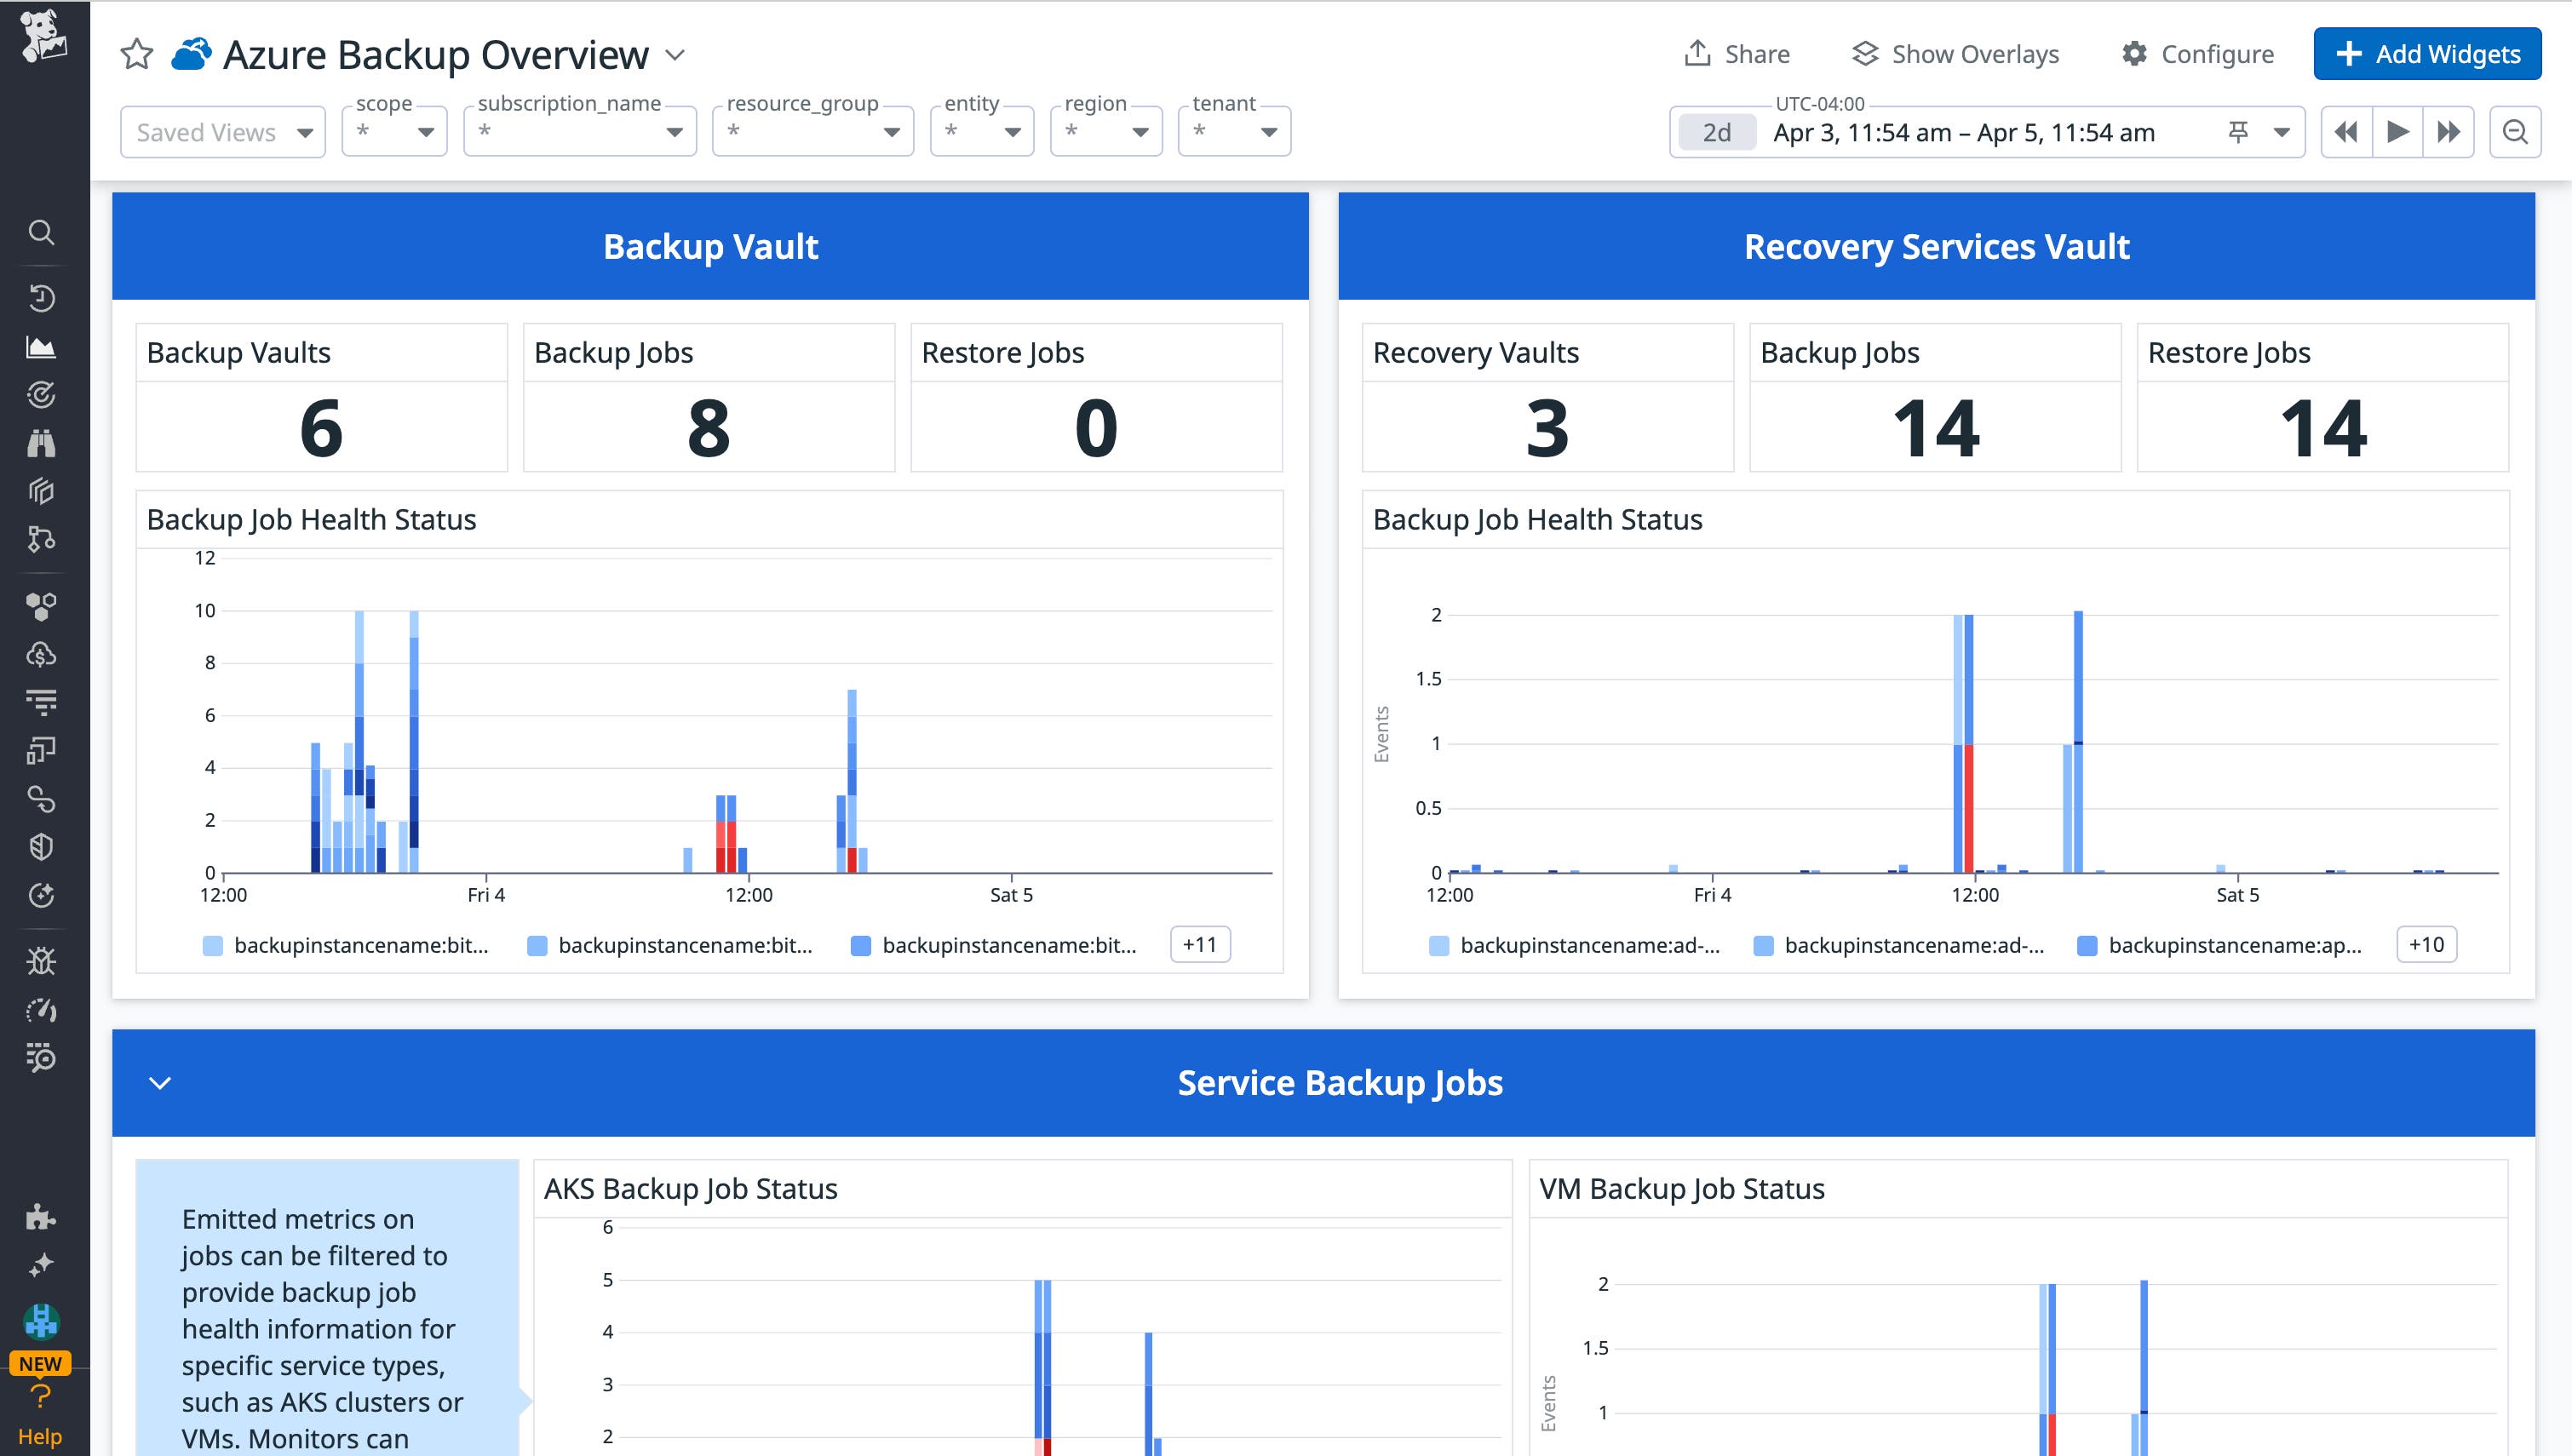Collapse the Service Backup Jobs section
This screenshot has height=1456, width=2572.
158,1082
